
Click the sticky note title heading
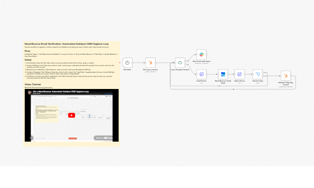(67, 44)
